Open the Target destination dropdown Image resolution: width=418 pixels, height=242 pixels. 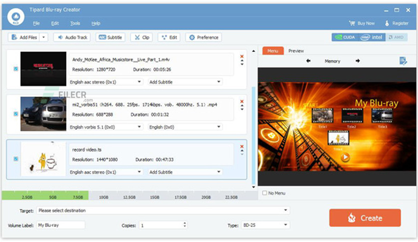coord(163,210)
